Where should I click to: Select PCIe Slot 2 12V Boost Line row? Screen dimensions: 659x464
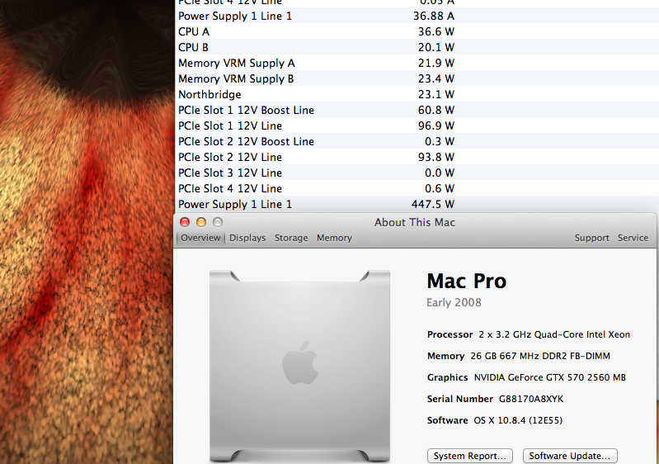point(417,141)
